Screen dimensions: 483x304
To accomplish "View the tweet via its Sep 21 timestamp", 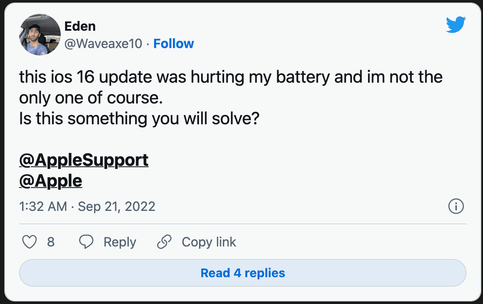I will 87,207.
